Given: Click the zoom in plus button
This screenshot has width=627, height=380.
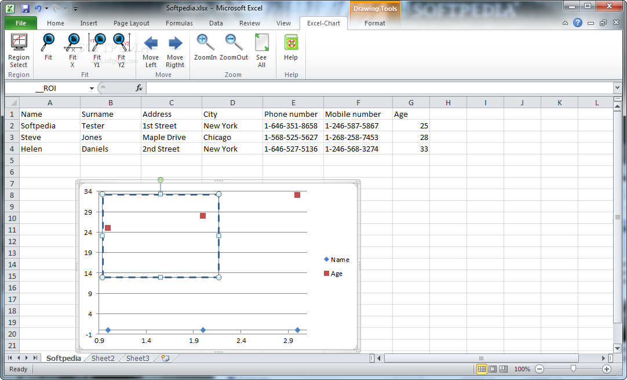Looking at the screenshot, I should tap(607, 369).
